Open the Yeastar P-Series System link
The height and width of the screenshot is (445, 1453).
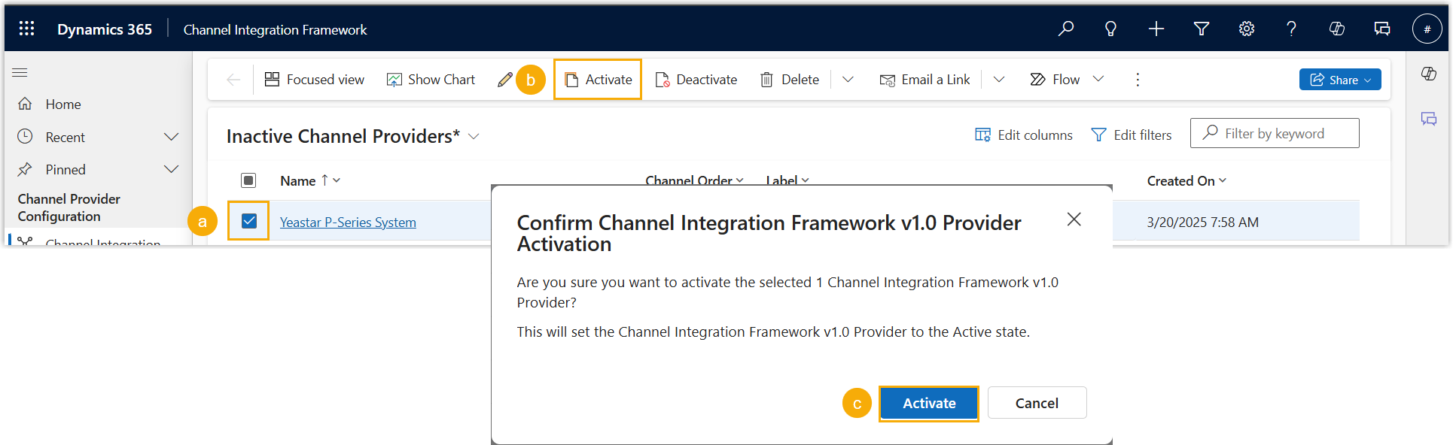point(348,222)
